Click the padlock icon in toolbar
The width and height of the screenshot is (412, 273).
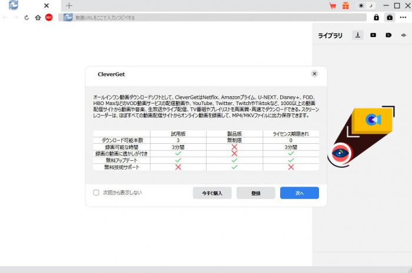point(376,18)
